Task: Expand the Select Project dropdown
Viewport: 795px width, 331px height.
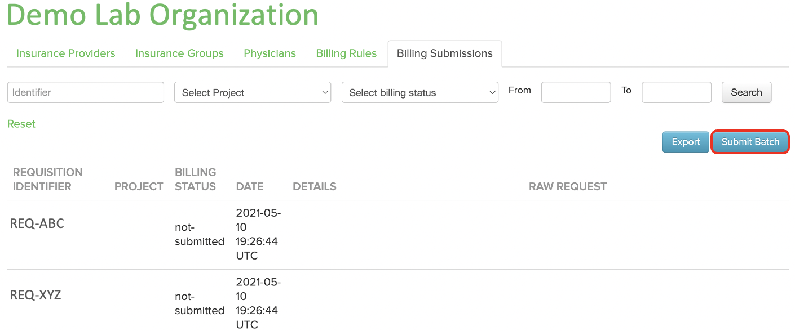Action: (x=253, y=92)
